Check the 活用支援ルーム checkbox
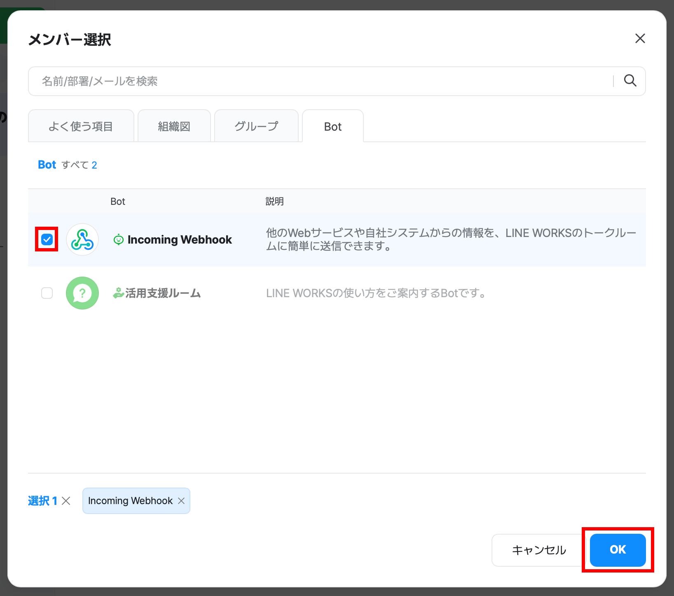Screen dimensions: 674x596 tap(47, 293)
